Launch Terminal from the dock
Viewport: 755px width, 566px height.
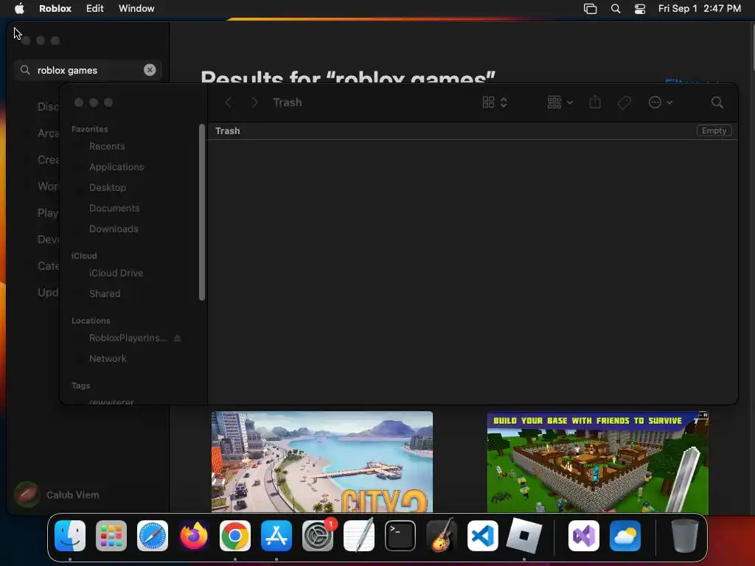click(400, 536)
